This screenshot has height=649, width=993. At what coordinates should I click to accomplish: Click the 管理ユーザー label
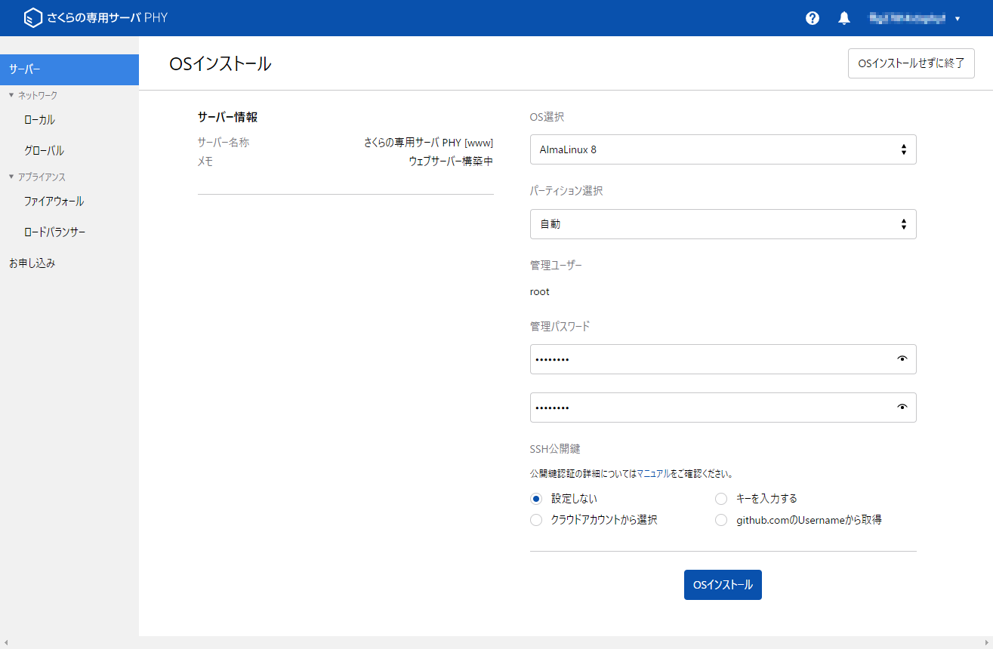pyautogui.click(x=557, y=266)
